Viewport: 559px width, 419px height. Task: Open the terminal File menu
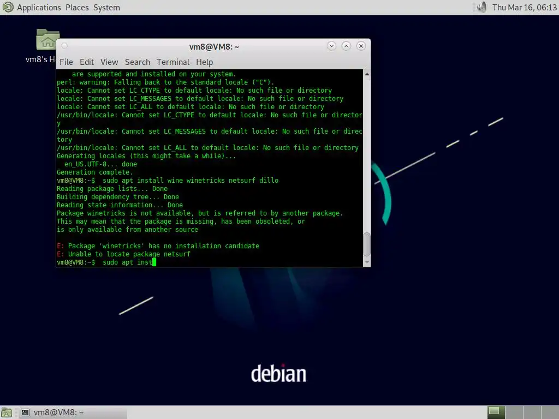[66, 62]
